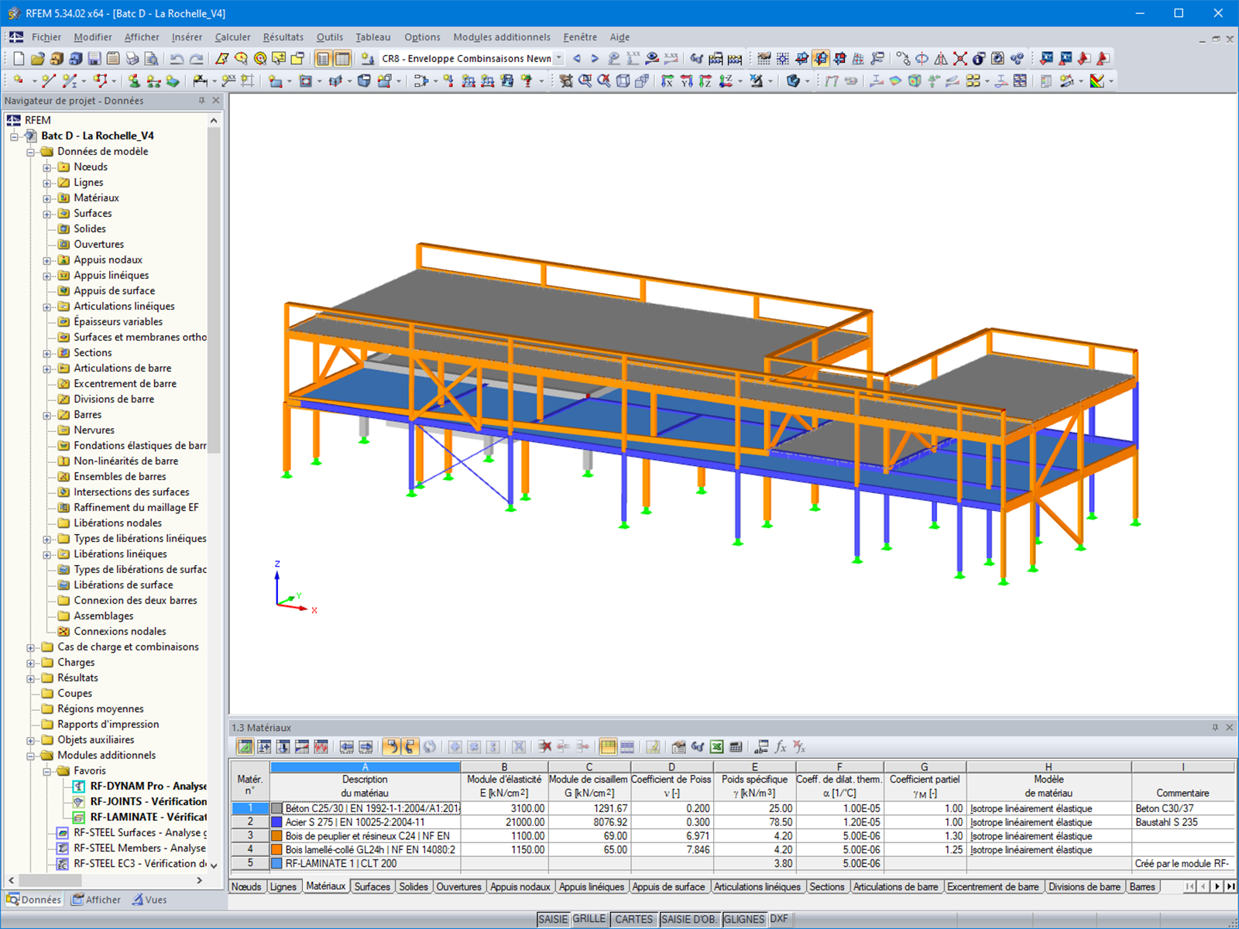
Task: Click the Save file icon in toolbar
Action: [94, 59]
